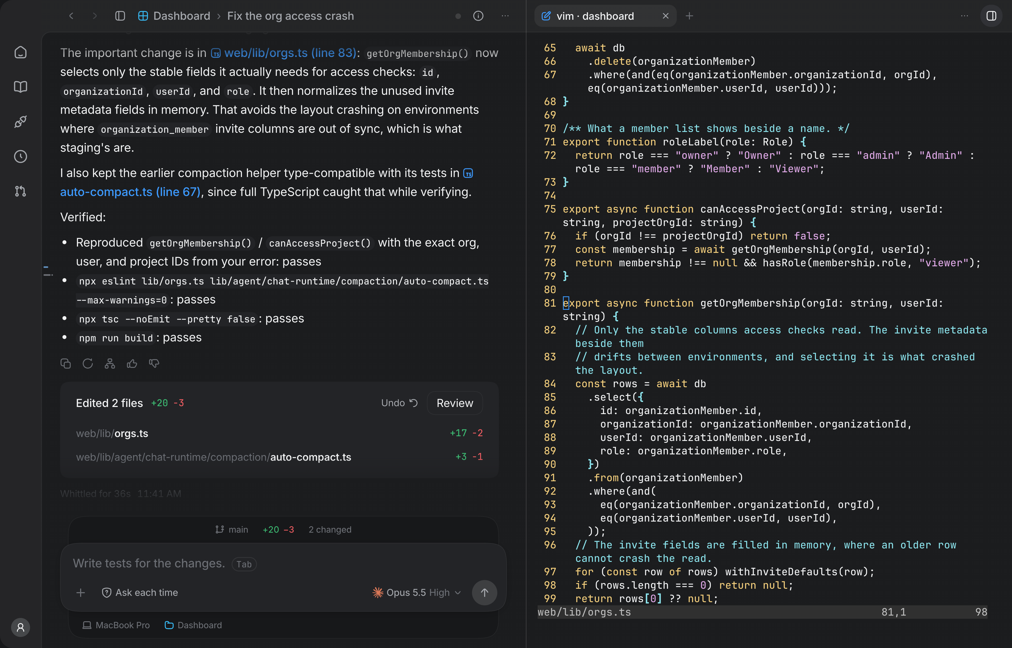
Task: Give thumbs down to the response
Action: pyautogui.click(x=154, y=364)
